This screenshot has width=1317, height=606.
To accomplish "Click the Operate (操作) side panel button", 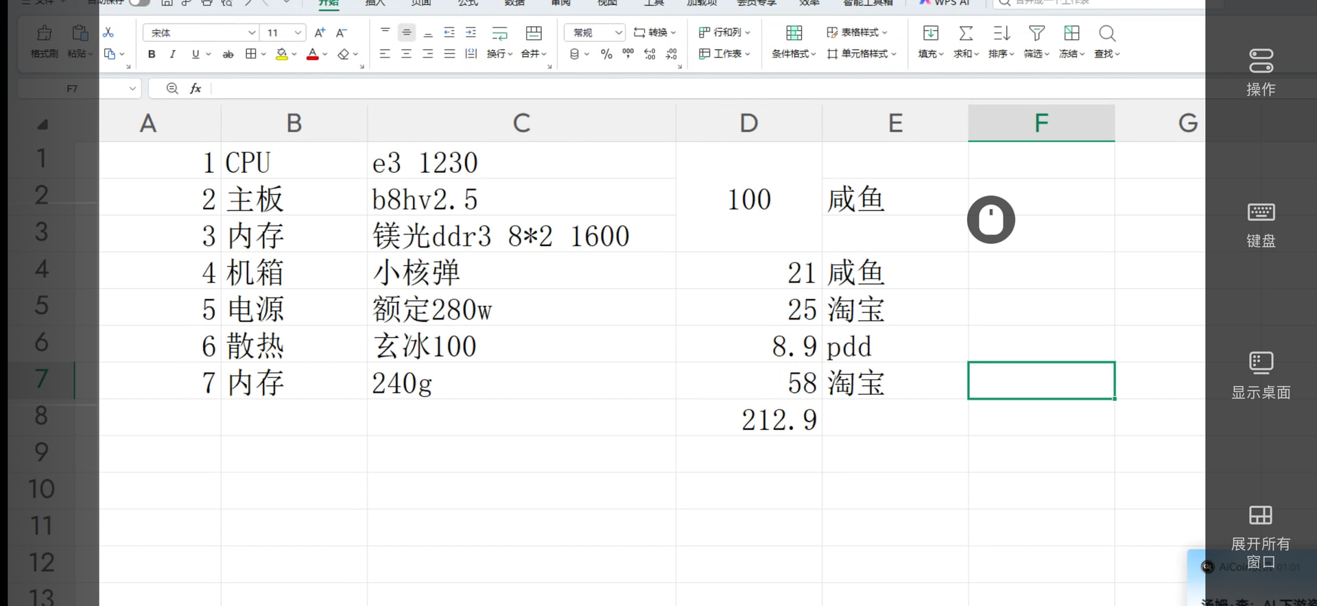I will (x=1261, y=72).
